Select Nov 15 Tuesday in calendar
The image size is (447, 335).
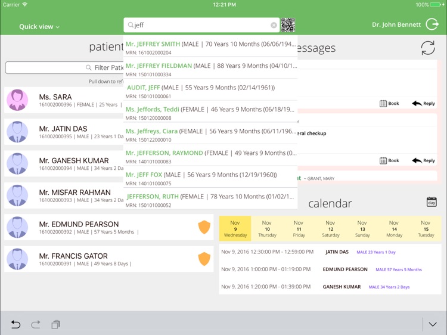click(426, 229)
